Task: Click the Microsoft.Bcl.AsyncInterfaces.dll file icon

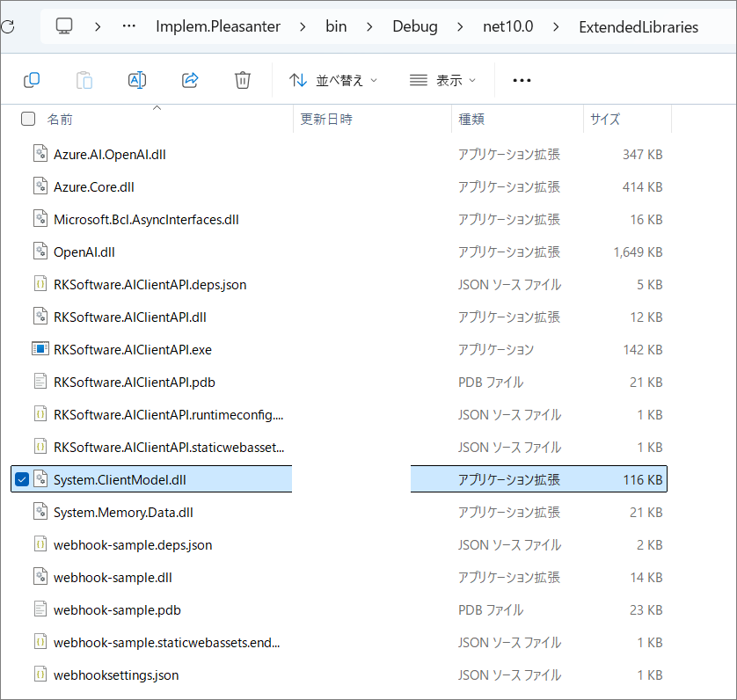Action: (x=40, y=219)
